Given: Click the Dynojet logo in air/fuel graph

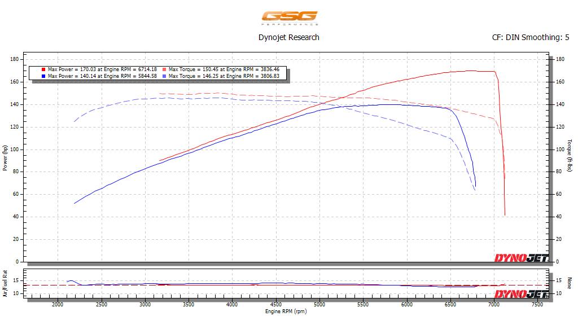Looking at the screenshot, I should [x=521, y=293].
